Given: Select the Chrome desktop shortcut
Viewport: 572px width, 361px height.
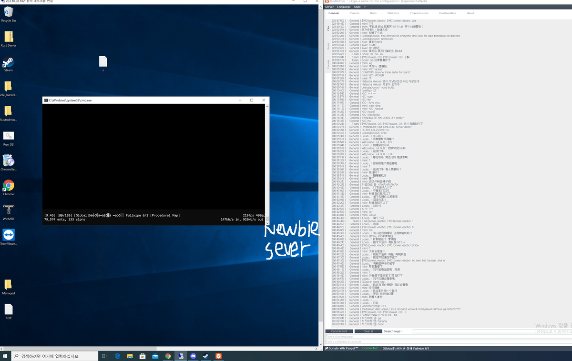Looking at the screenshot, I should (8, 188).
